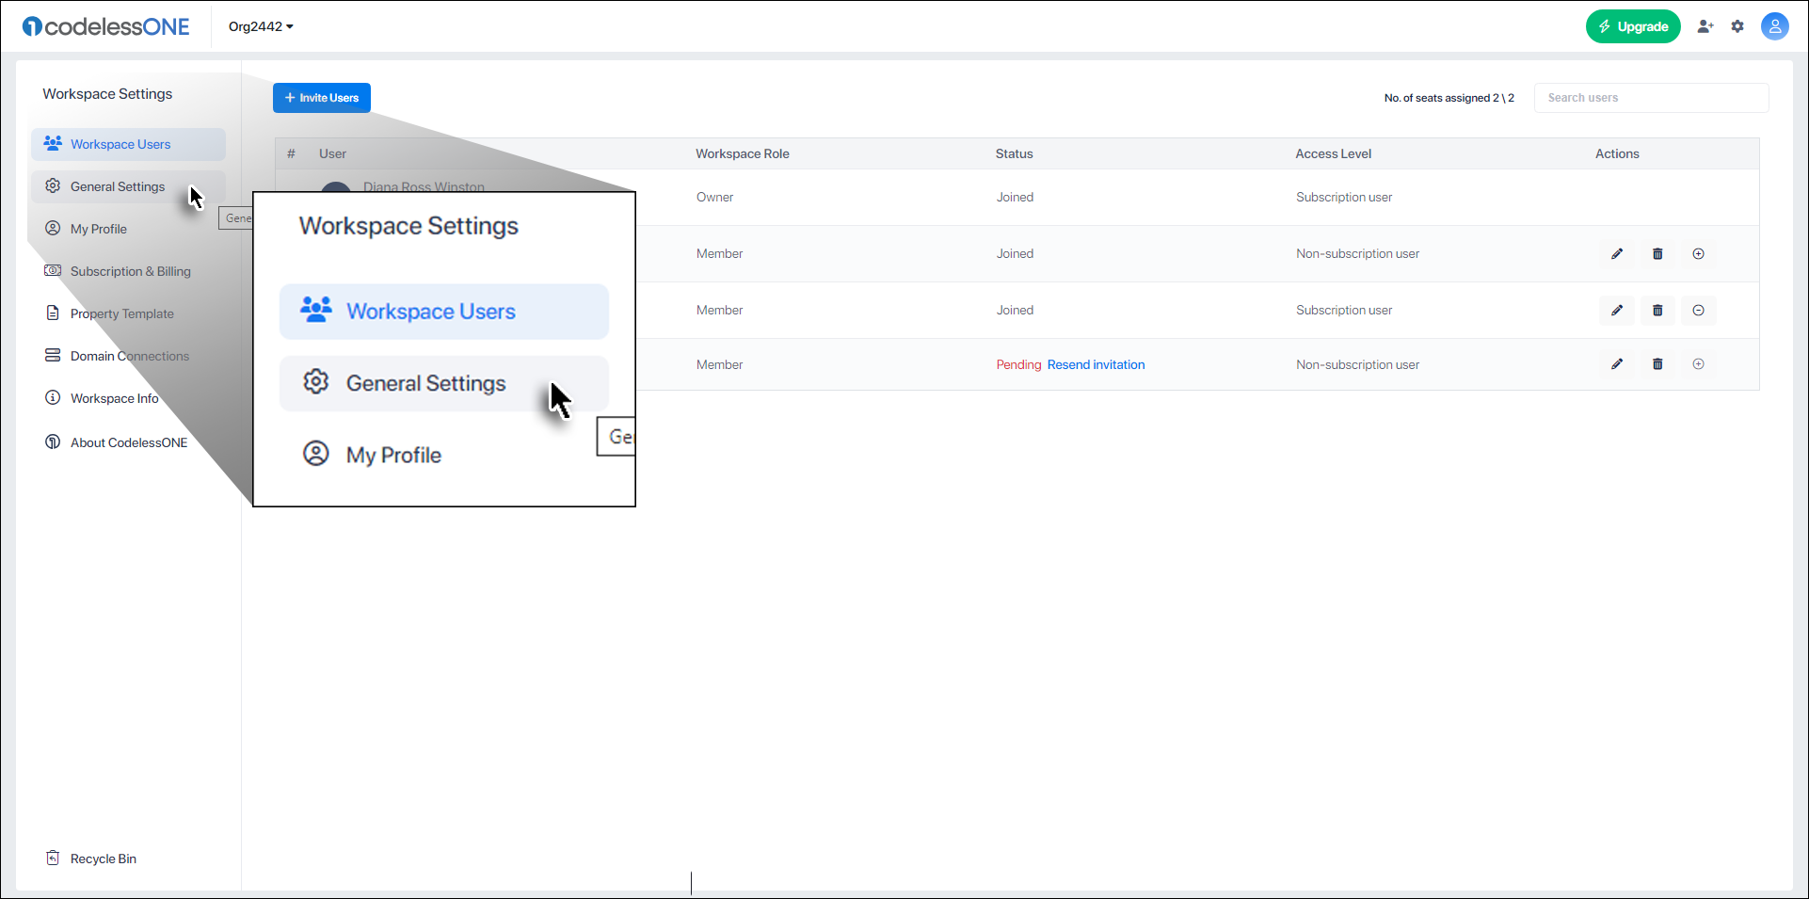The image size is (1809, 899).
Task: Click the Recycle Bin icon
Action: [53, 858]
